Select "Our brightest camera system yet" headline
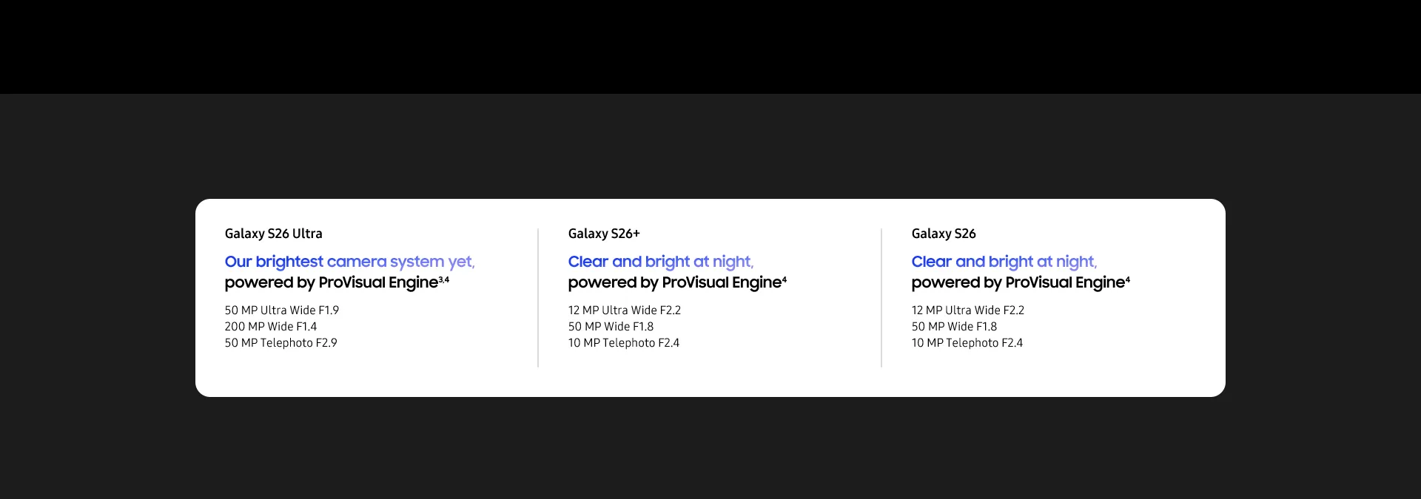 coord(349,262)
